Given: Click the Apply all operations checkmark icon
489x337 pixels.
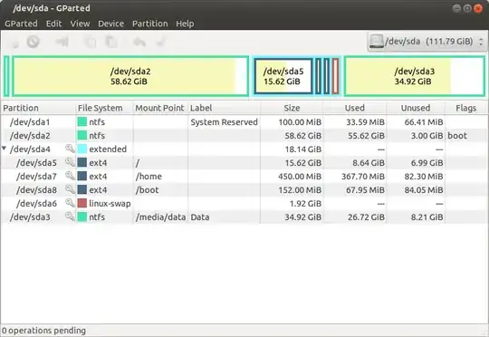Looking at the screenshot, I should pyautogui.click(x=161, y=42).
